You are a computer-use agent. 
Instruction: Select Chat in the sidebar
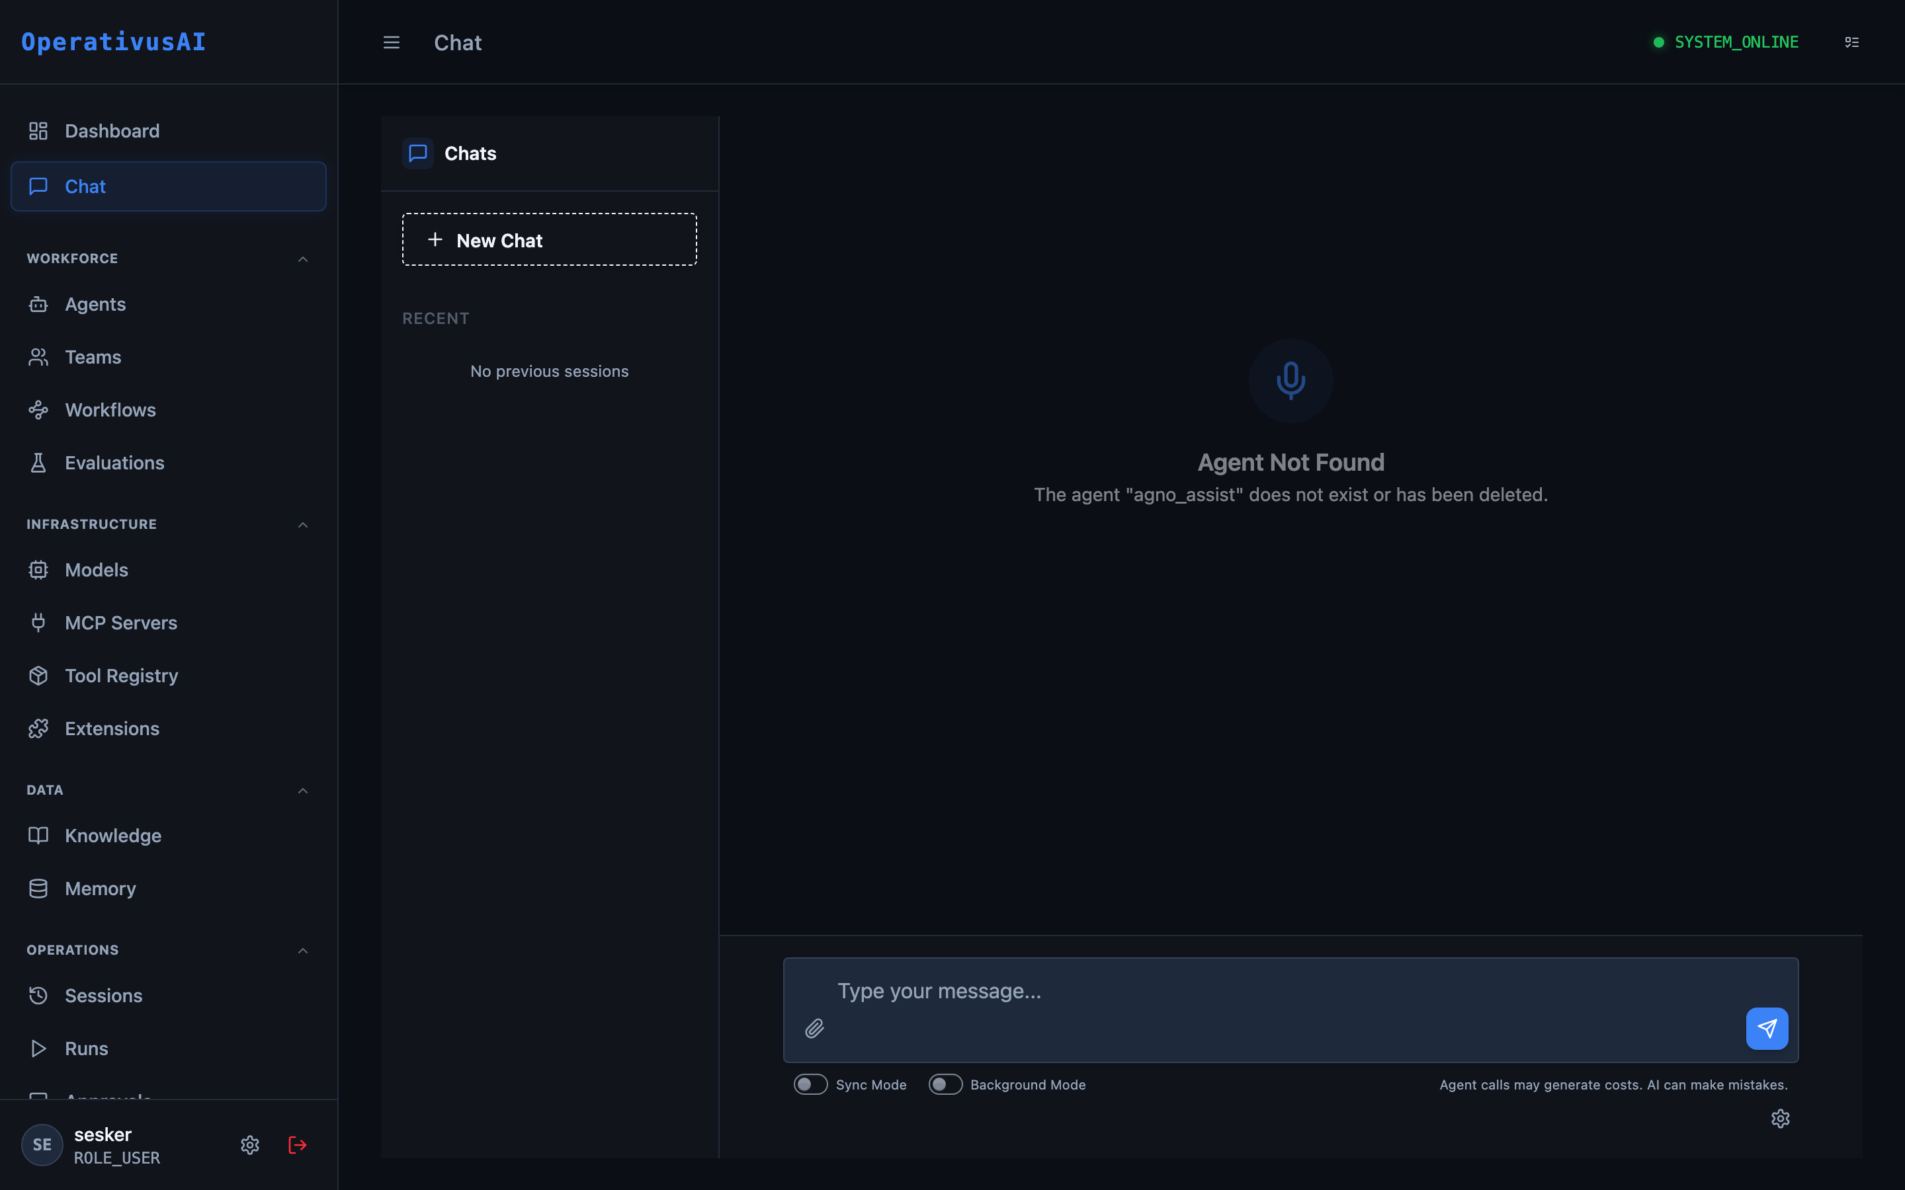(x=169, y=186)
